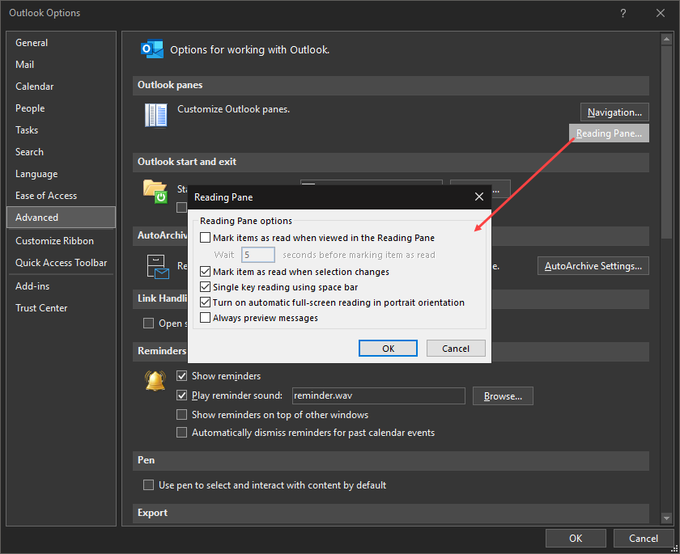
Task: Click the reminder.wav sound file field
Action: click(379, 395)
